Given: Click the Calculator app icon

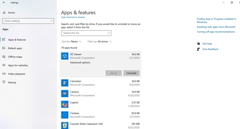Looking at the screenshot, I should [65, 83].
